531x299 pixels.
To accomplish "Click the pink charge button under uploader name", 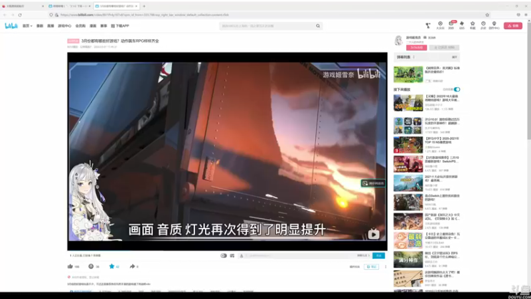I will [x=417, y=48].
